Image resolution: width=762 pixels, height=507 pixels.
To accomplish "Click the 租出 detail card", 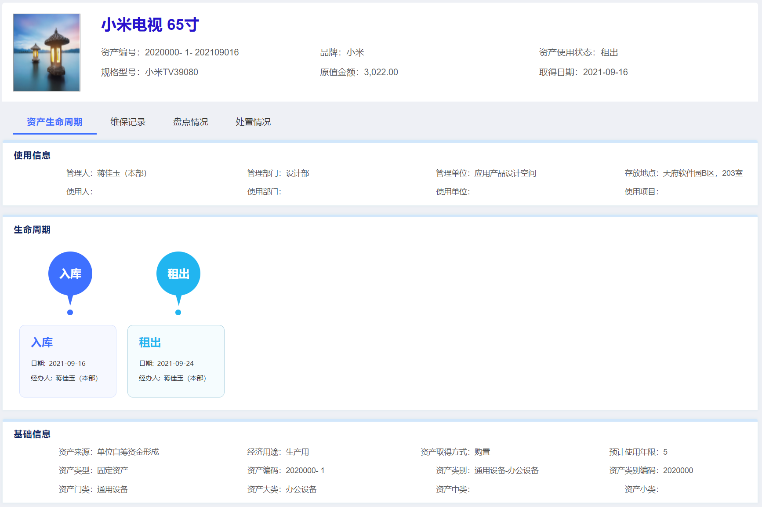I will coord(176,361).
